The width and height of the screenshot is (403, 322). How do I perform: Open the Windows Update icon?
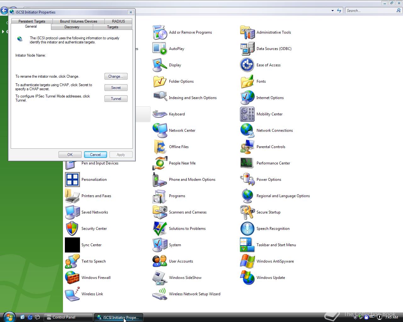click(247, 278)
